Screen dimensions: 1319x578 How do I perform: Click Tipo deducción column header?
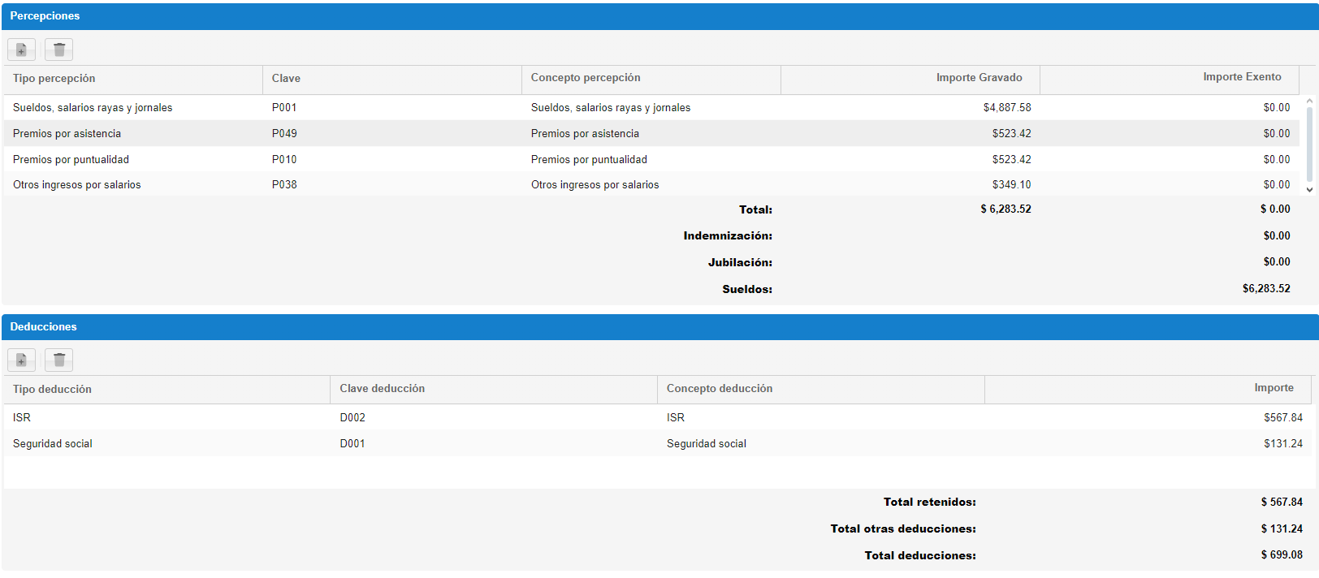pyautogui.click(x=52, y=390)
